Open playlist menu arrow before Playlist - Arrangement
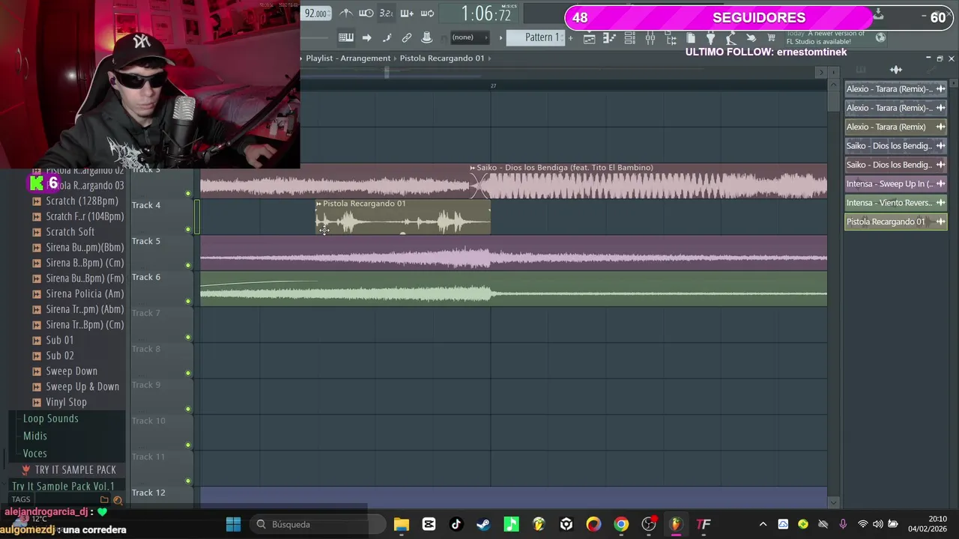The image size is (959, 539). pyautogui.click(x=302, y=58)
